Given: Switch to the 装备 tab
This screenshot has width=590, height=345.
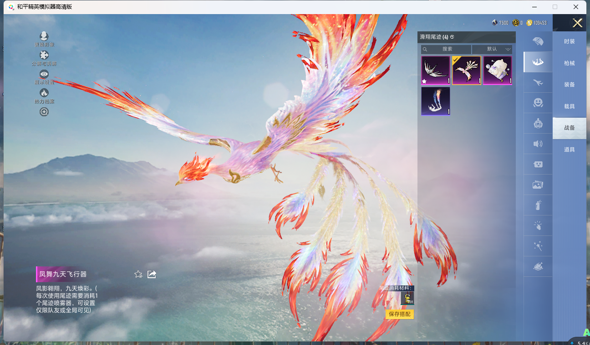Looking at the screenshot, I should [x=570, y=85].
